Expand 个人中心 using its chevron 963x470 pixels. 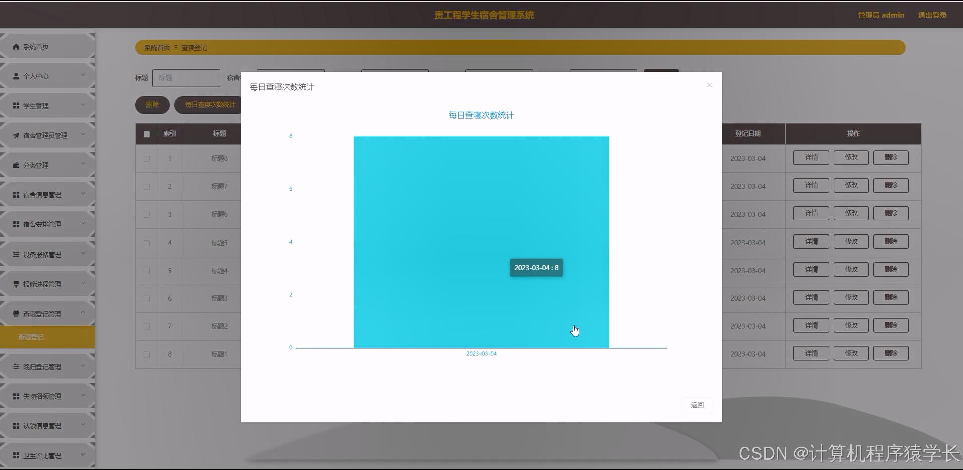(x=83, y=75)
